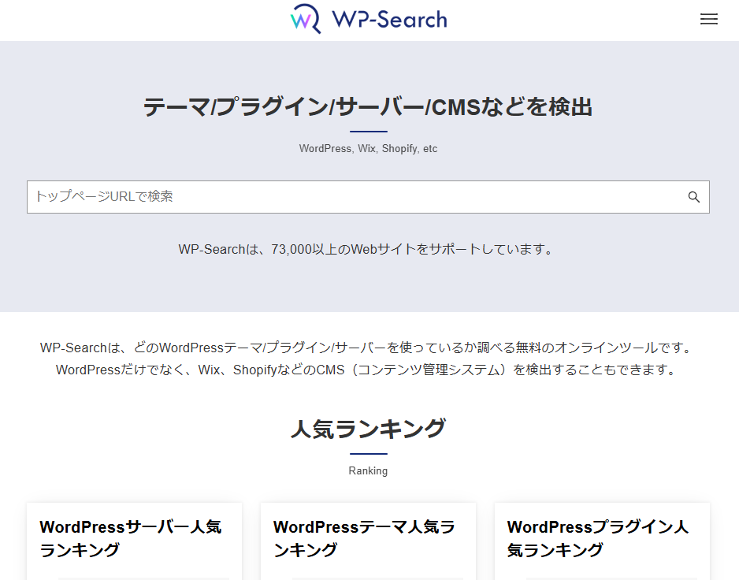Click the small 'Ranking' label
The width and height of the screenshot is (739, 580).
pos(368,471)
